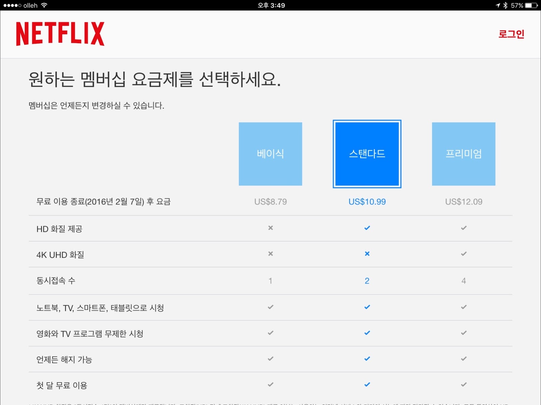The width and height of the screenshot is (541, 405).
Task: Click 스탠다드 checkmark in 노트북, TV 시청 row
Action: (x=367, y=307)
